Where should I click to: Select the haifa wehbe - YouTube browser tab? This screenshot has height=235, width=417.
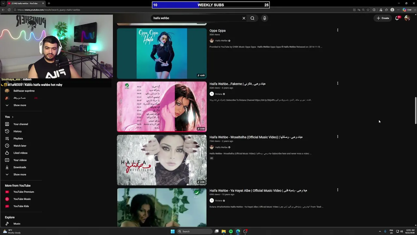(25, 3)
